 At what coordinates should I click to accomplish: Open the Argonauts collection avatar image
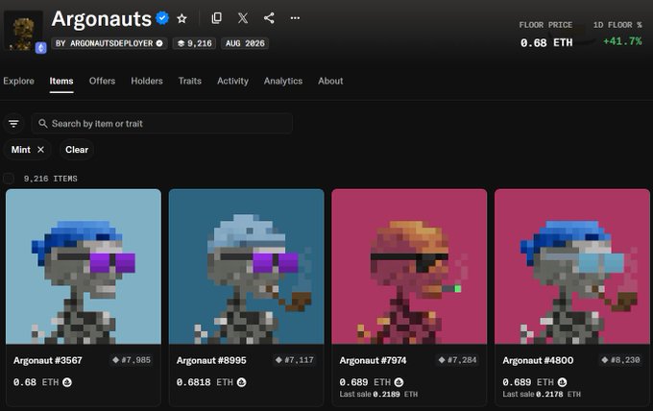(23, 32)
